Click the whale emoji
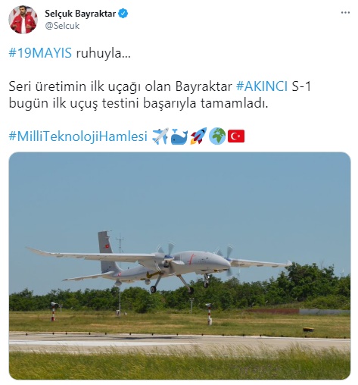 click(x=179, y=136)
